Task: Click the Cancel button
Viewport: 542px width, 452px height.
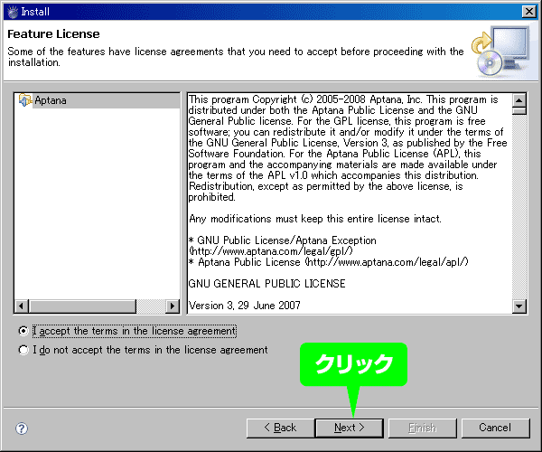Action: pyautogui.click(x=495, y=428)
